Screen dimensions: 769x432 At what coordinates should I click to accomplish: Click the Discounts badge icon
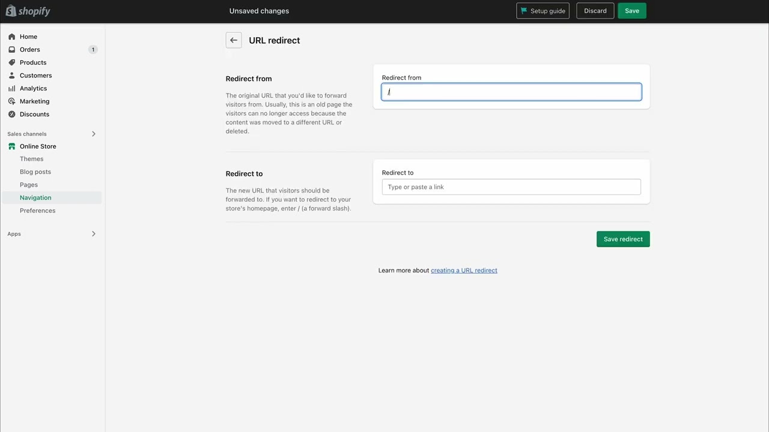11,114
